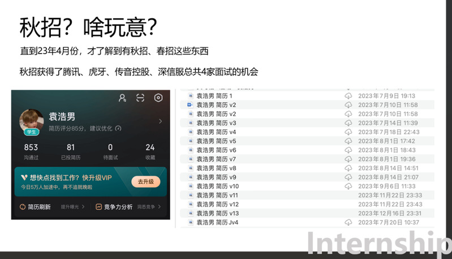This screenshot has width=452, height=259.
Task: Click cloud download icon for 简历 v10
Action: [348, 186]
